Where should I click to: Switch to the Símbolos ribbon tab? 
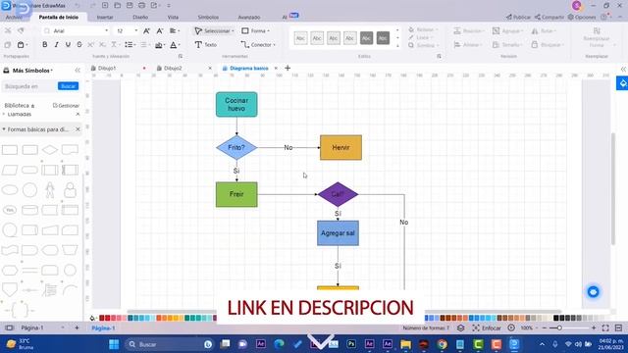pos(208,18)
